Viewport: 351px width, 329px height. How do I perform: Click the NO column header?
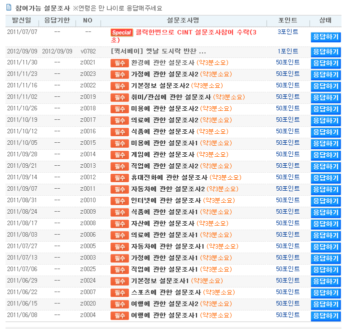coord(87,20)
